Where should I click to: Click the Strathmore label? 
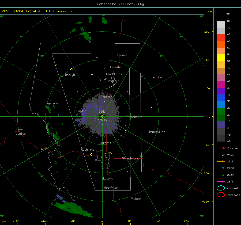[130, 158]
